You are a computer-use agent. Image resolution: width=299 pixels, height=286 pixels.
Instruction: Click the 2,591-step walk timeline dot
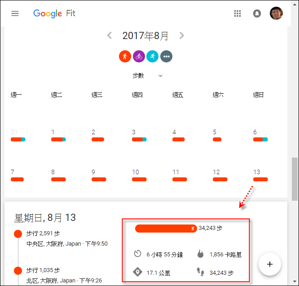pyautogui.click(x=18, y=234)
